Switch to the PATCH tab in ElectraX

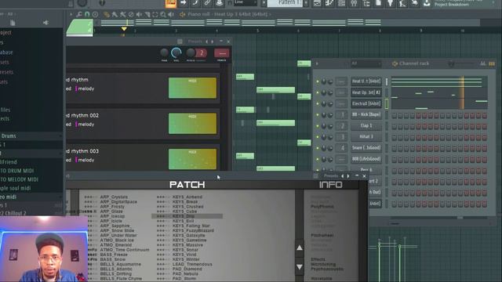coord(187,185)
